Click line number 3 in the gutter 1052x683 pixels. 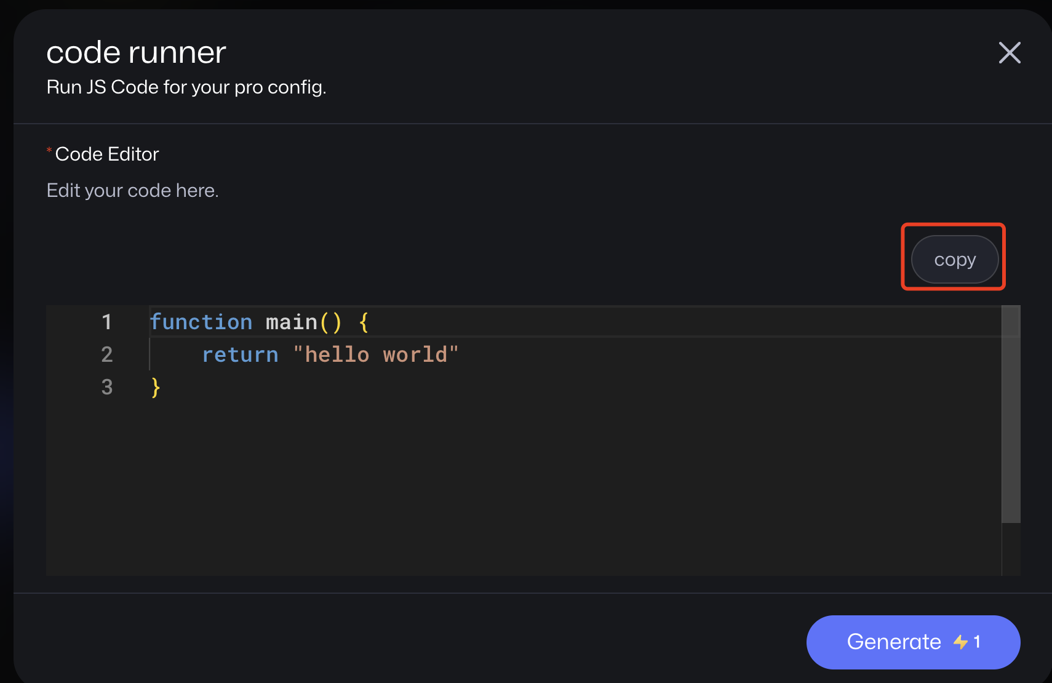(107, 387)
